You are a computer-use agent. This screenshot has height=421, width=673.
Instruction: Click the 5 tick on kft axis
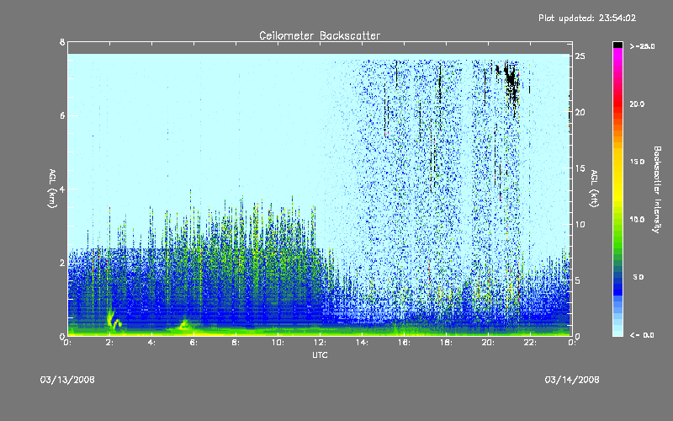click(578, 280)
